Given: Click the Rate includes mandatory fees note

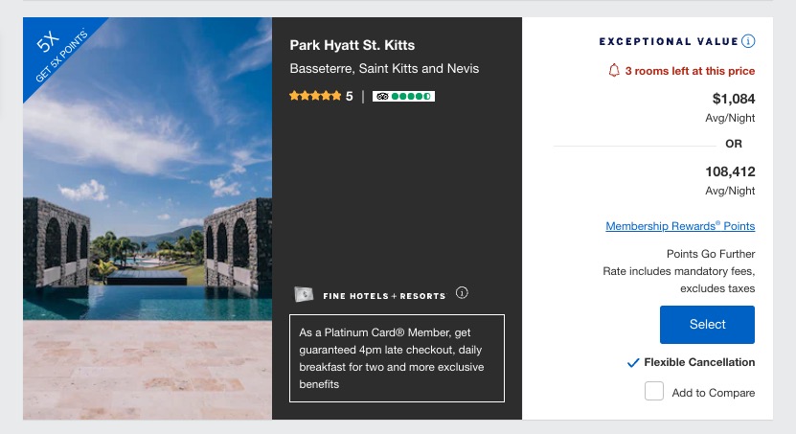Looking at the screenshot, I should click(679, 280).
